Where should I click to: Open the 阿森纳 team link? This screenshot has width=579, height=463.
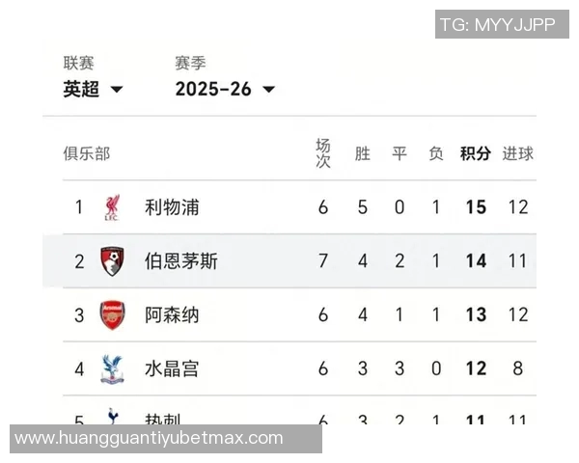tap(172, 314)
